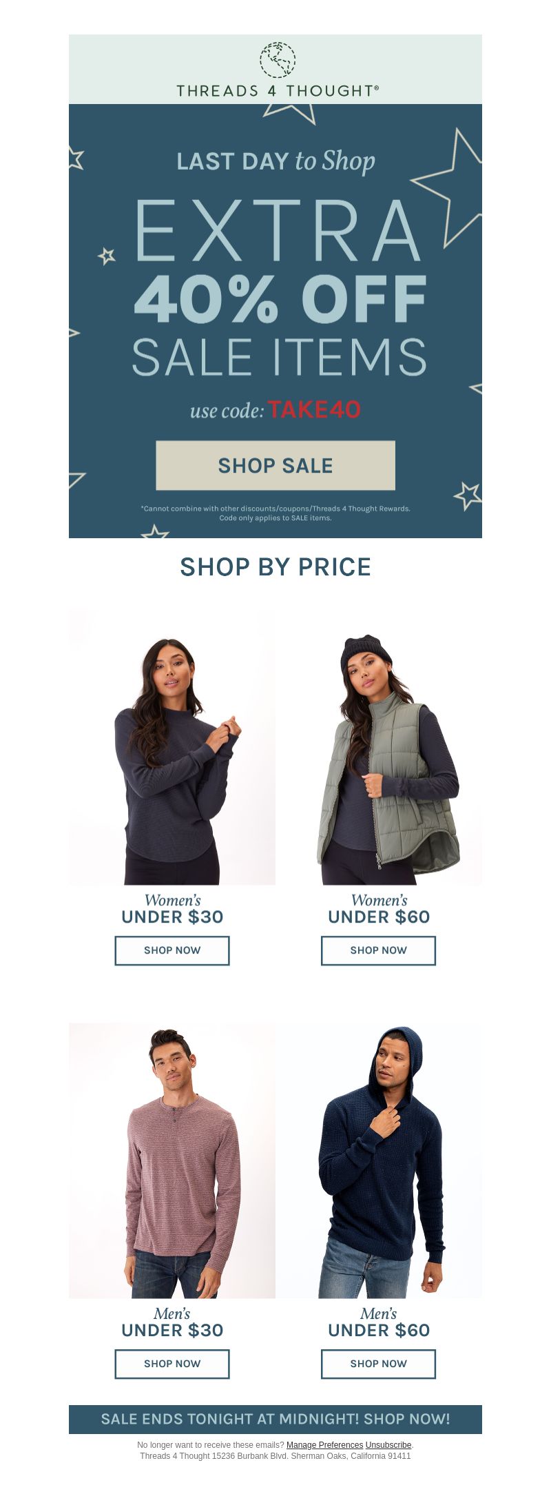
Task: Click the Extra 40% Off headline banner
Action: click(279, 289)
